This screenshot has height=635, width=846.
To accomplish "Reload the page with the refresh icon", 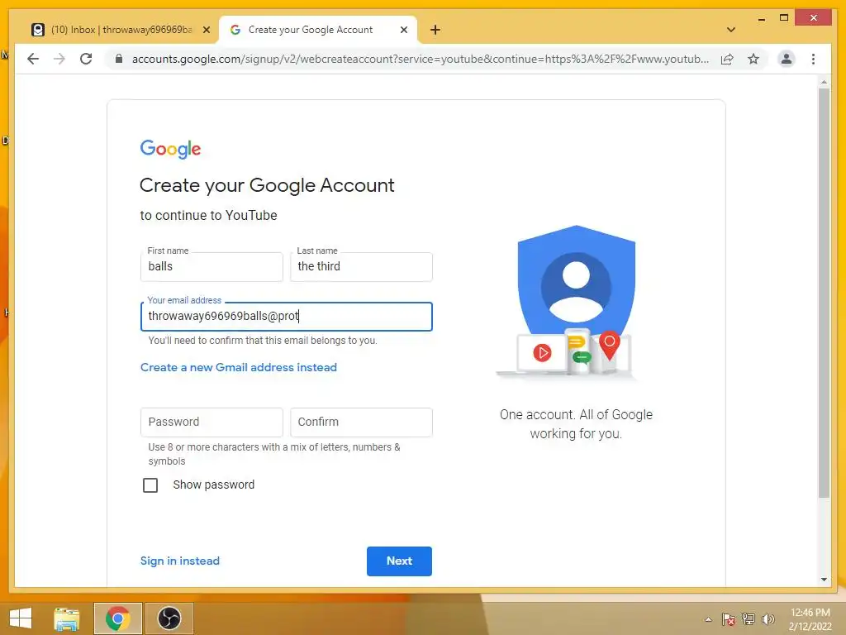I will point(86,59).
